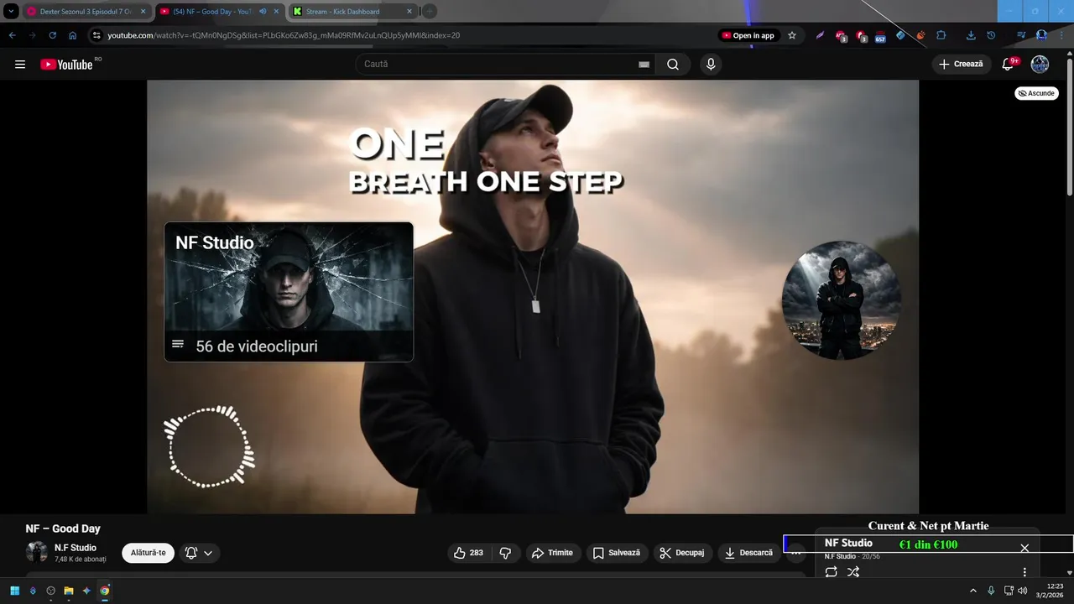1074x604 pixels.
Task: Show hidden system tray icons
Action: (973, 591)
